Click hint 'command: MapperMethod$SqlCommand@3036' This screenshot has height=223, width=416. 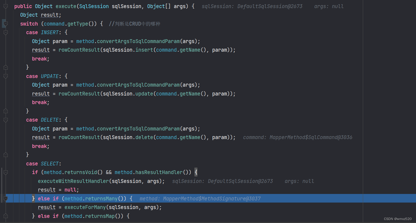[x=298, y=137]
